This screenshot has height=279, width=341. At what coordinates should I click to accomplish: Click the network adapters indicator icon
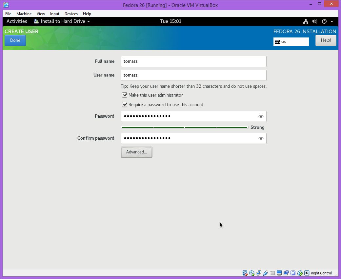(259, 273)
